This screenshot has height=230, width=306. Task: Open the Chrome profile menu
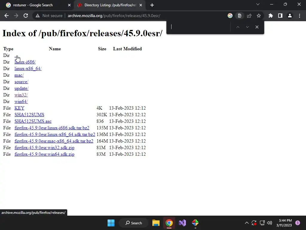290,16
